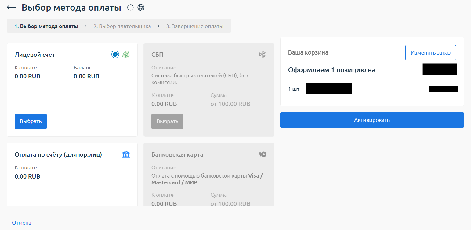Click the globe icon beside the heading
This screenshot has height=230, width=471.
tap(141, 8)
